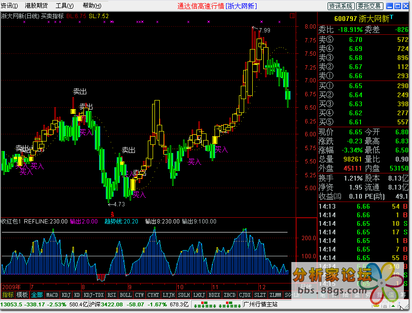The height and width of the screenshot is (313, 412).
Task: Click the 卖③ 6.68 ask row
Action: coord(363,58)
